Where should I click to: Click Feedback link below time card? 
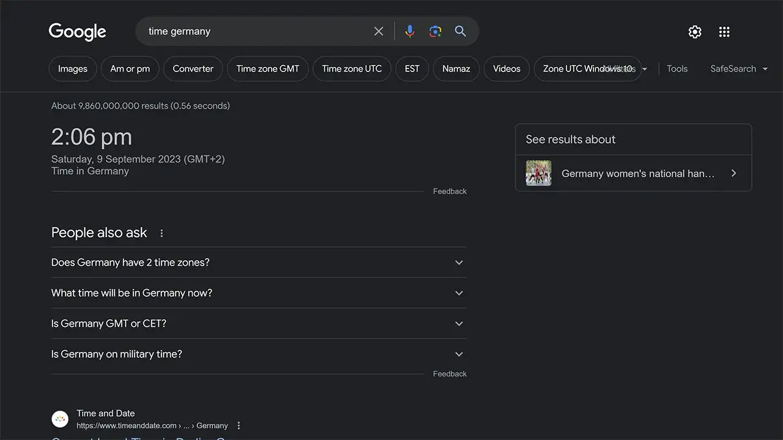[450, 191]
